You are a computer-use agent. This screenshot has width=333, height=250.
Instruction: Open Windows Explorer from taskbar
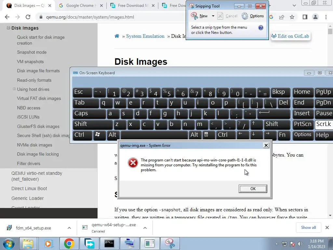pos(28,243)
